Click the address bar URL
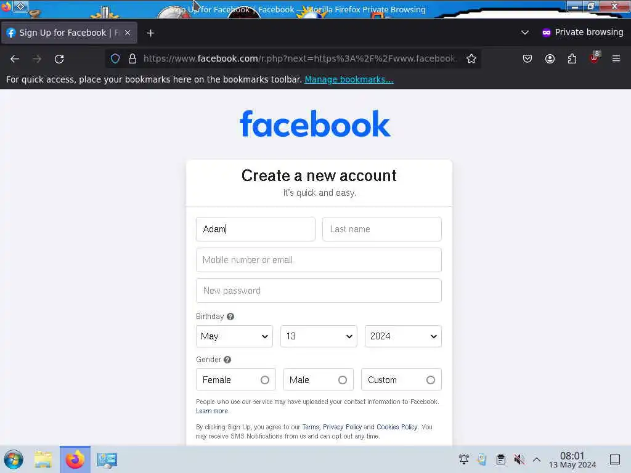The image size is (631, 473). 300,59
